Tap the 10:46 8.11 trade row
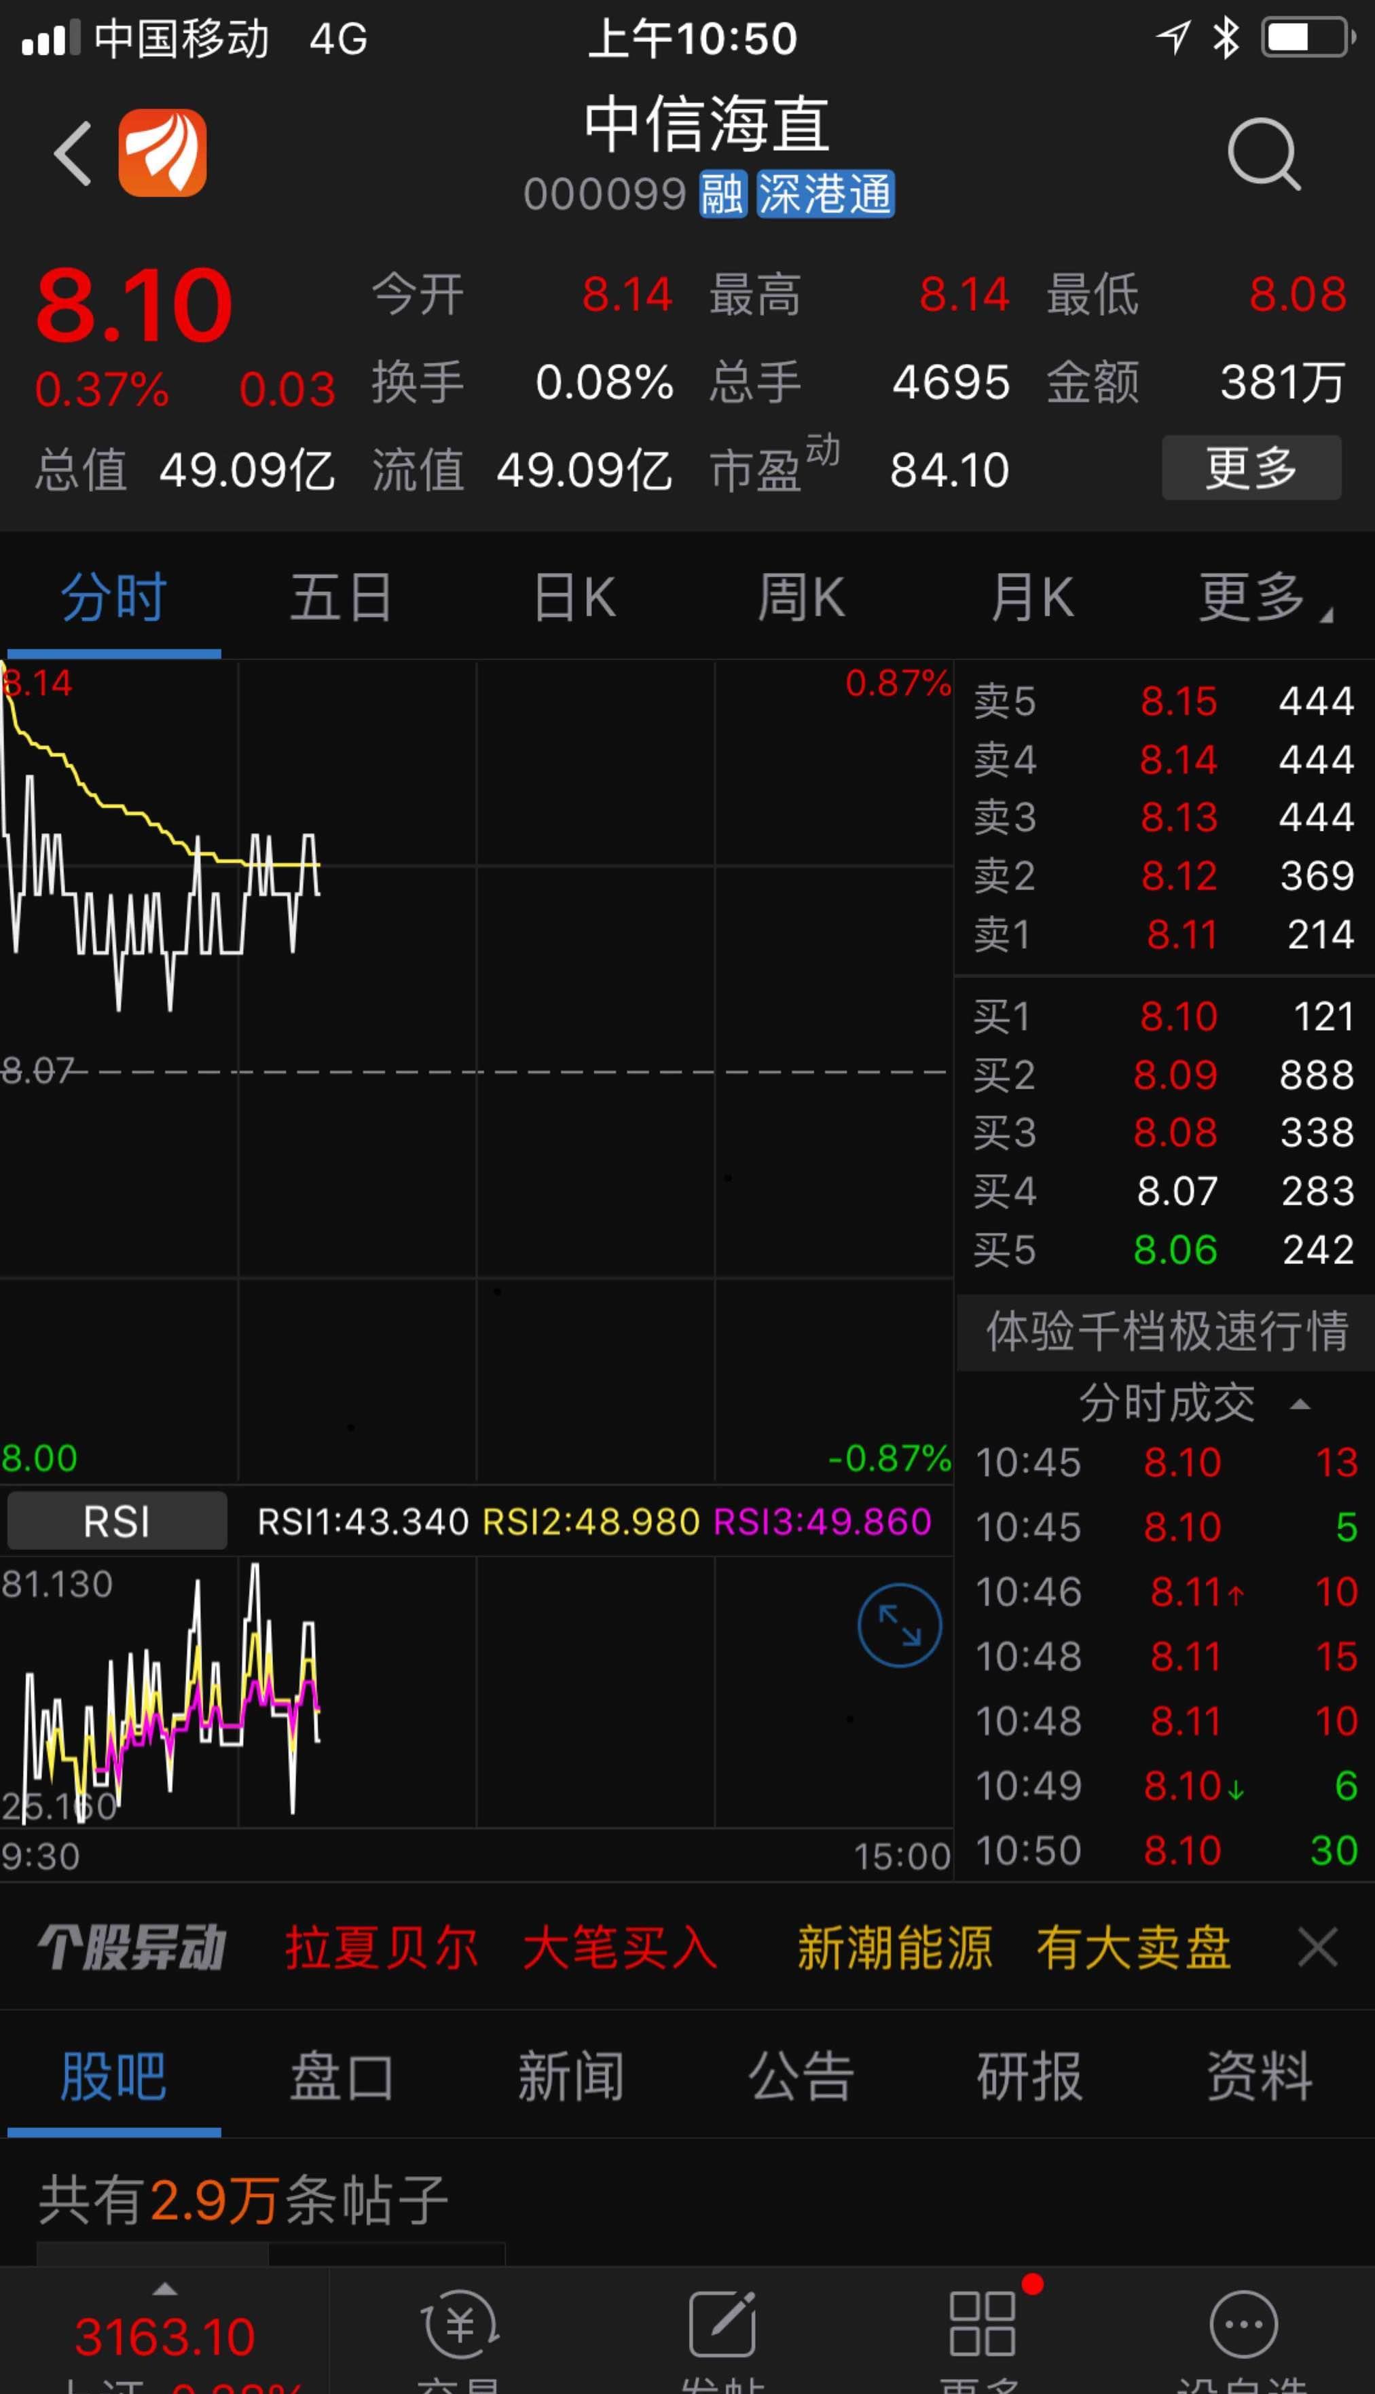Screen dimensions: 1375x2394 click(x=1165, y=1591)
